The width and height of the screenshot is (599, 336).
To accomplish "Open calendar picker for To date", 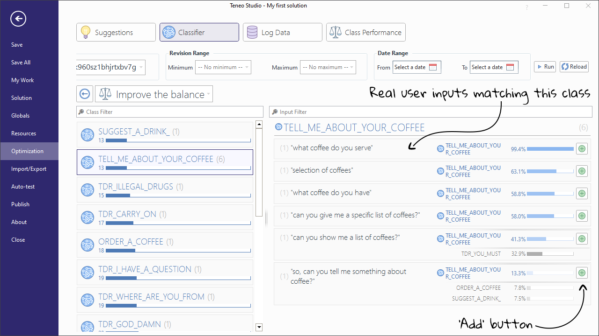I will click(x=510, y=67).
